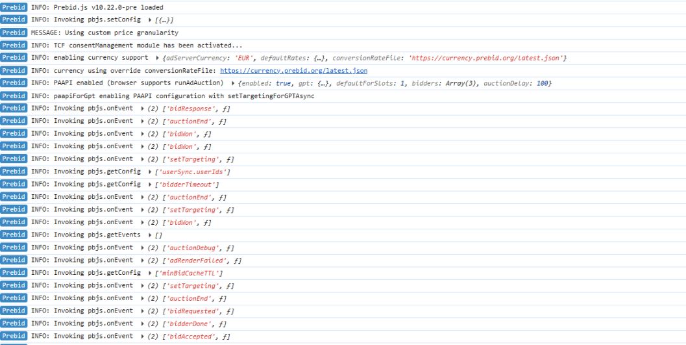This screenshot has height=345, width=686.
Task: Expand the 'auctionDebug' onEvent entry
Action: pyautogui.click(x=143, y=248)
